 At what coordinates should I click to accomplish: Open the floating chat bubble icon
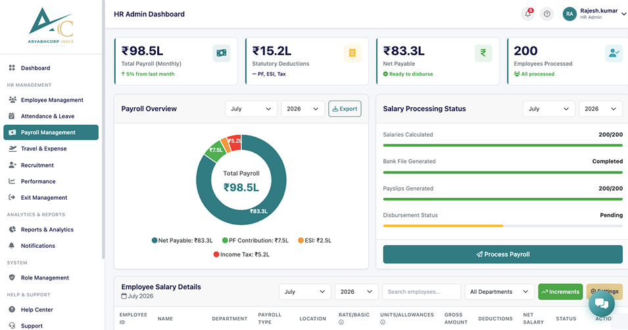point(602,303)
